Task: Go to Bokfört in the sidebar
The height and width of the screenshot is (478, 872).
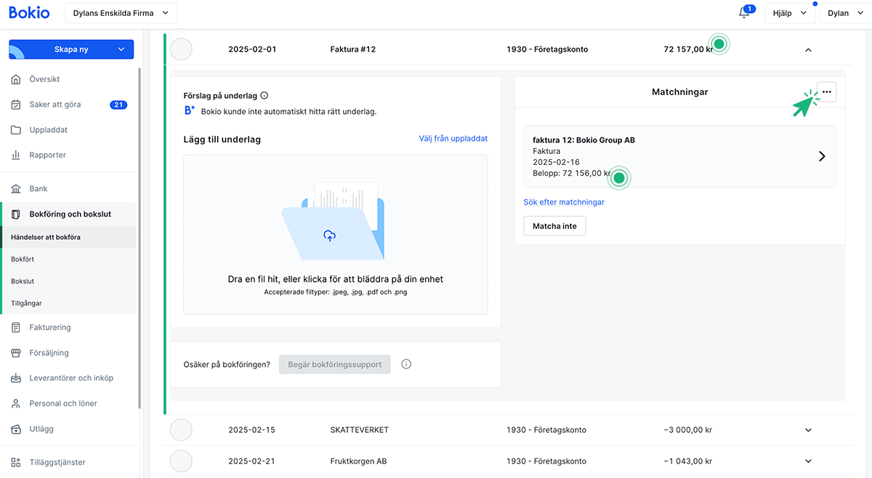Action: tap(23, 259)
